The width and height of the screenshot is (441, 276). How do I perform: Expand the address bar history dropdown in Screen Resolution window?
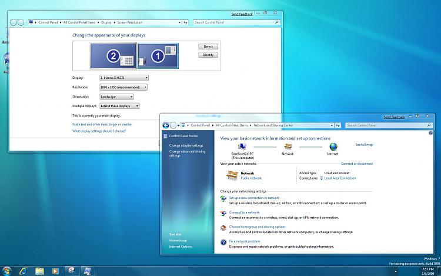tap(179, 22)
